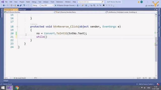This screenshot has height=90, width=161.
Task: Open the Ep10_Reverse_Number.Demo class dropdown
Action: [81, 12]
